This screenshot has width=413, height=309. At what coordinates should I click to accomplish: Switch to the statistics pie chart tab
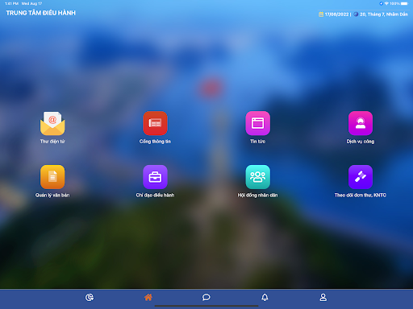coord(90,297)
